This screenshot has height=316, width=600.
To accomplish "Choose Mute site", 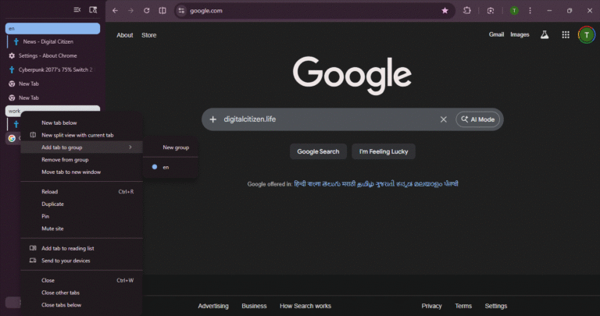I will click(82, 229).
